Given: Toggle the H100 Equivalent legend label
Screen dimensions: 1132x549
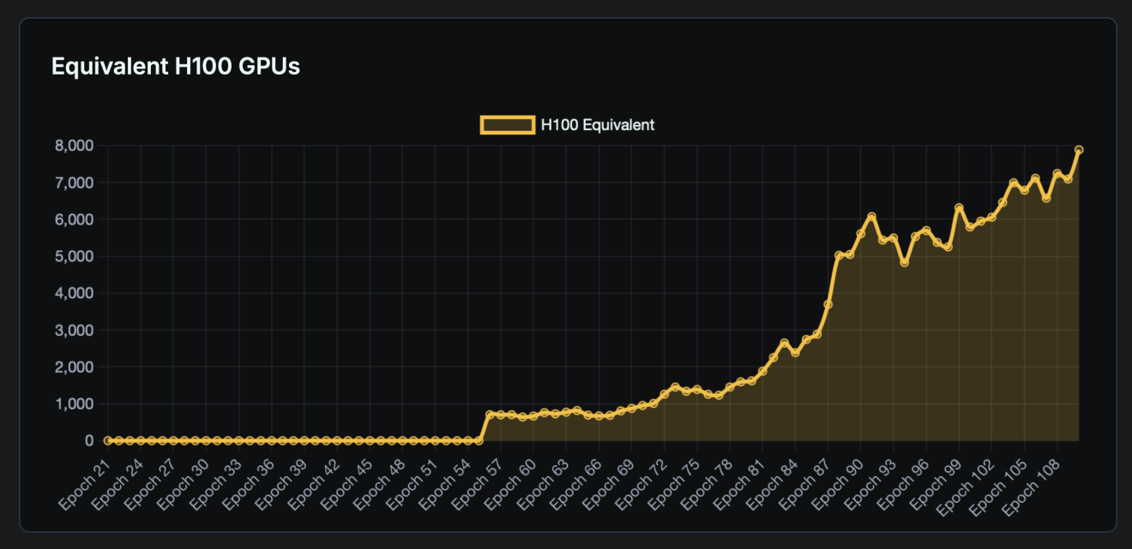Looking at the screenshot, I should (597, 125).
